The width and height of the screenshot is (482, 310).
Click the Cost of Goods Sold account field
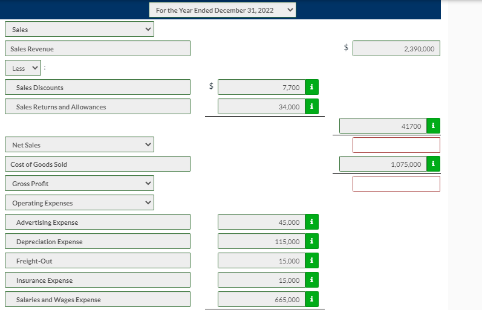tap(98, 164)
